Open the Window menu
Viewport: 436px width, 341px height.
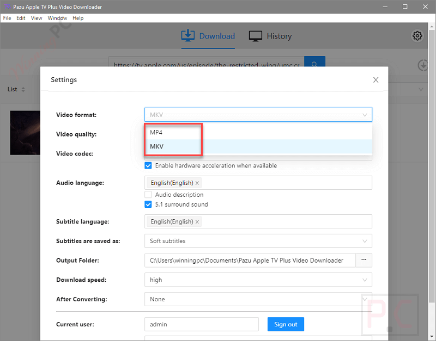coord(57,18)
